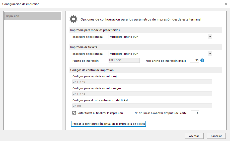Click the black color codes field

142,94
